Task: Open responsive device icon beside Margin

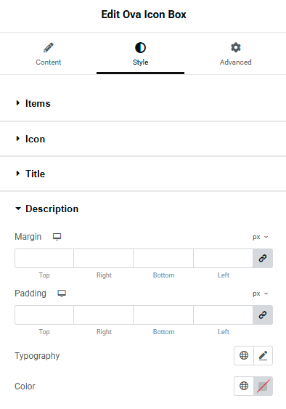Action: pos(57,237)
